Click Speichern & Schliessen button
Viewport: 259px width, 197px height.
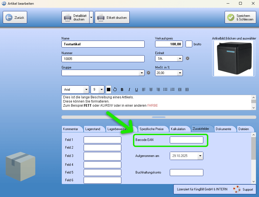click(240, 17)
